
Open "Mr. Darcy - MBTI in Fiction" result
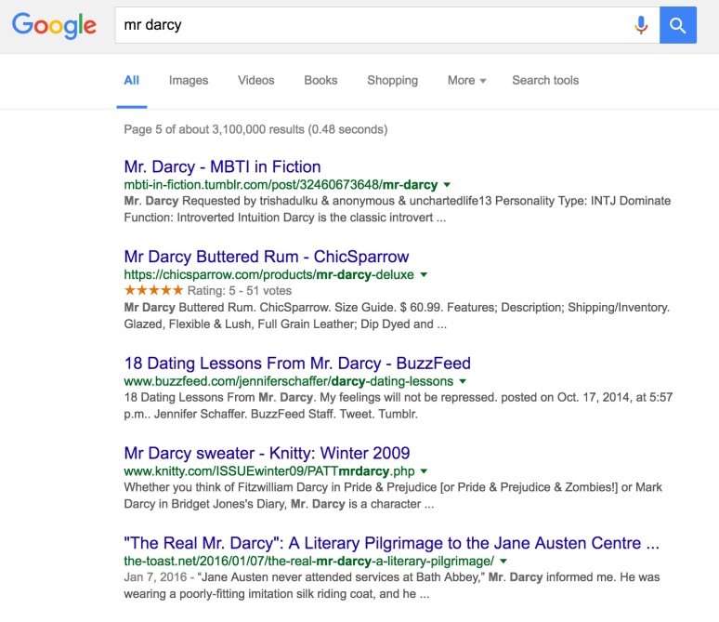tap(222, 166)
